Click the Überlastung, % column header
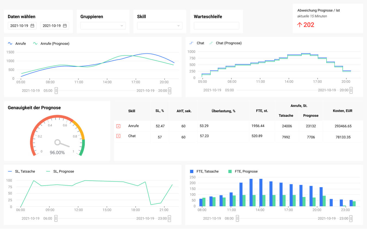Screen dimensions: 367x229 tap(223, 111)
